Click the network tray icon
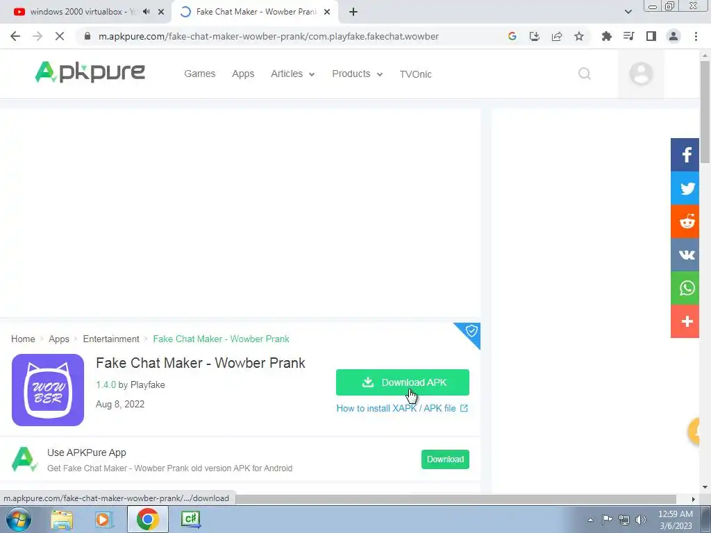The image size is (711, 533). (x=624, y=520)
